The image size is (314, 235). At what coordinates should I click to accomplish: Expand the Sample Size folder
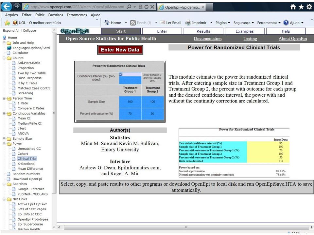point(4,139)
